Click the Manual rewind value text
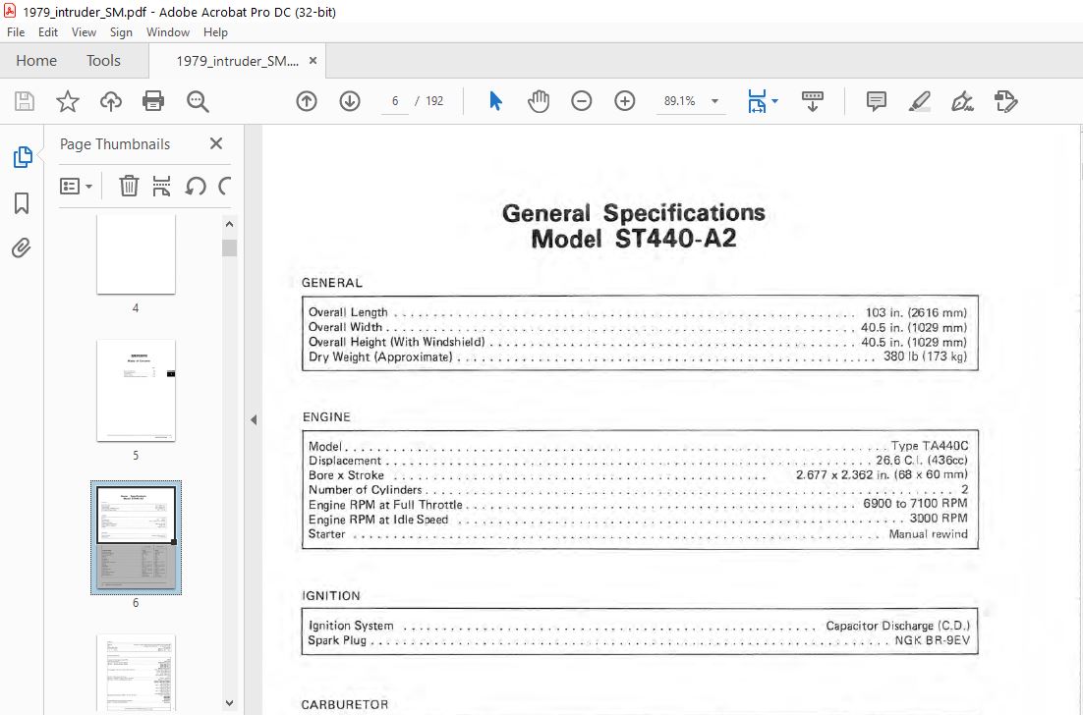Image resolution: width=1083 pixels, height=715 pixels. click(x=929, y=534)
